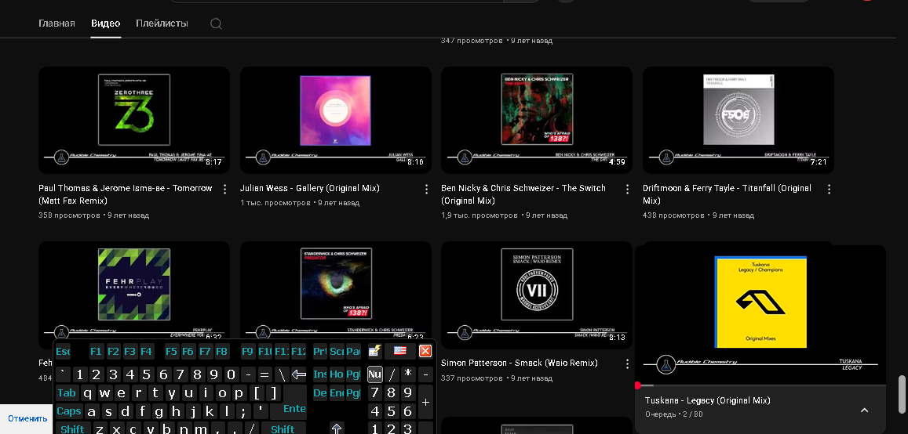Click the page vertical scrollbar thumb
The width and height of the screenshot is (908, 434).
click(901, 396)
